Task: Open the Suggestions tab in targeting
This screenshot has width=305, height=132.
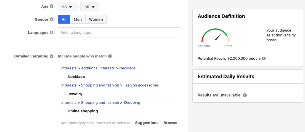Action: [147, 123]
